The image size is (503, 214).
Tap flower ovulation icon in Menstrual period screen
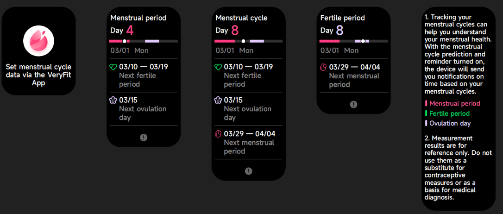113,101
